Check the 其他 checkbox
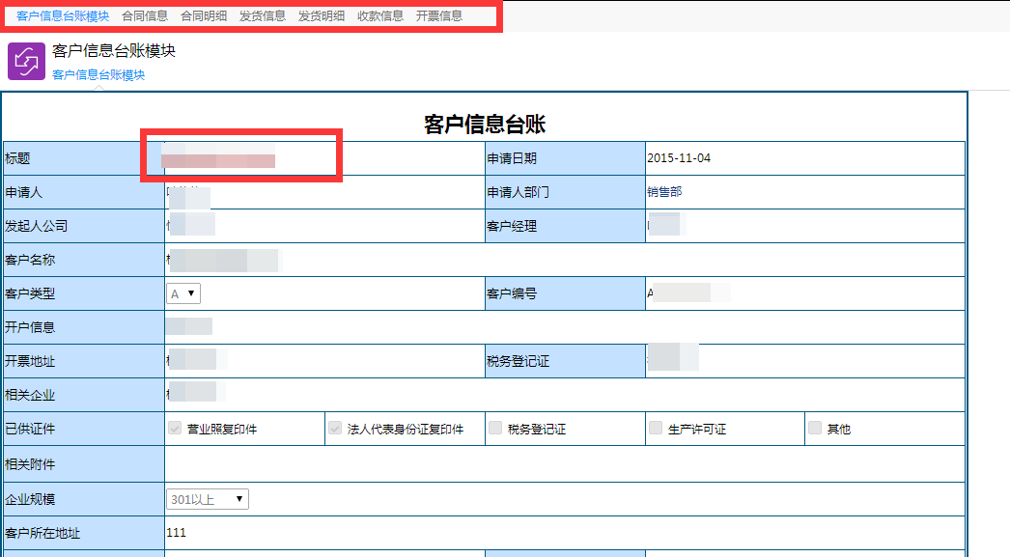 click(815, 429)
